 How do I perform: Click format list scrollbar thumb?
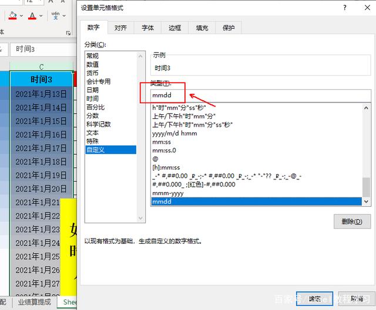point(366,187)
